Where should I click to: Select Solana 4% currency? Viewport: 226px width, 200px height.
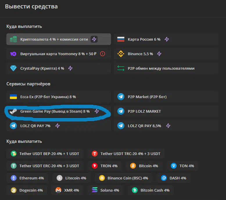105,190
